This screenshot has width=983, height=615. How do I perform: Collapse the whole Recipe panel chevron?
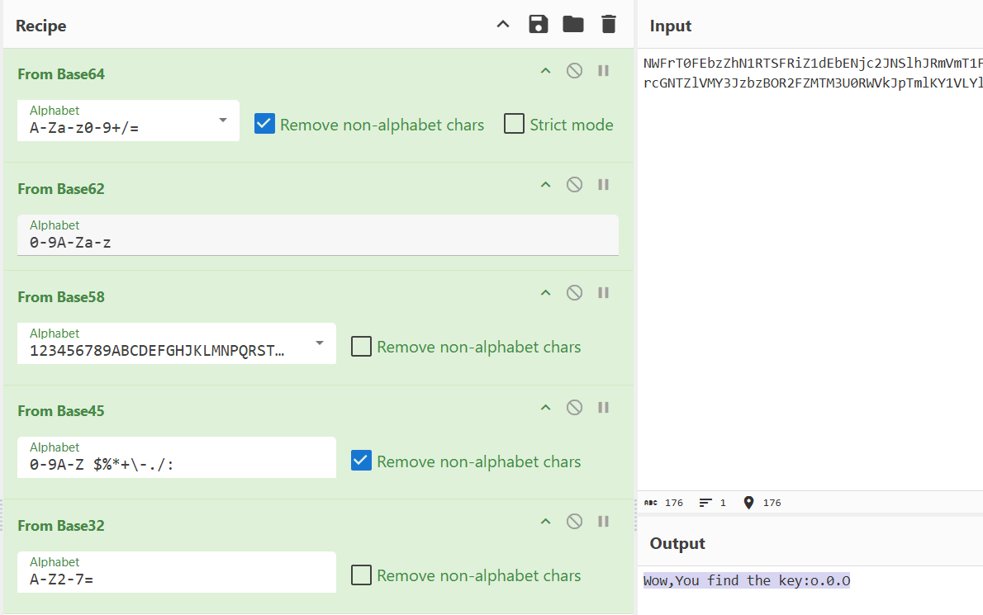503,25
